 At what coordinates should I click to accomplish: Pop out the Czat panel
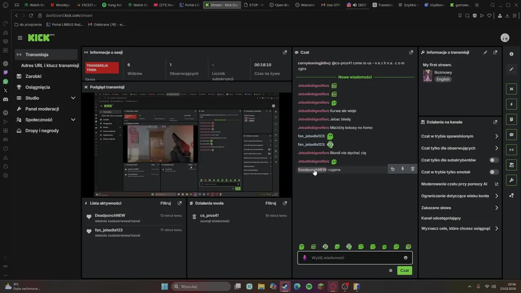(x=411, y=52)
